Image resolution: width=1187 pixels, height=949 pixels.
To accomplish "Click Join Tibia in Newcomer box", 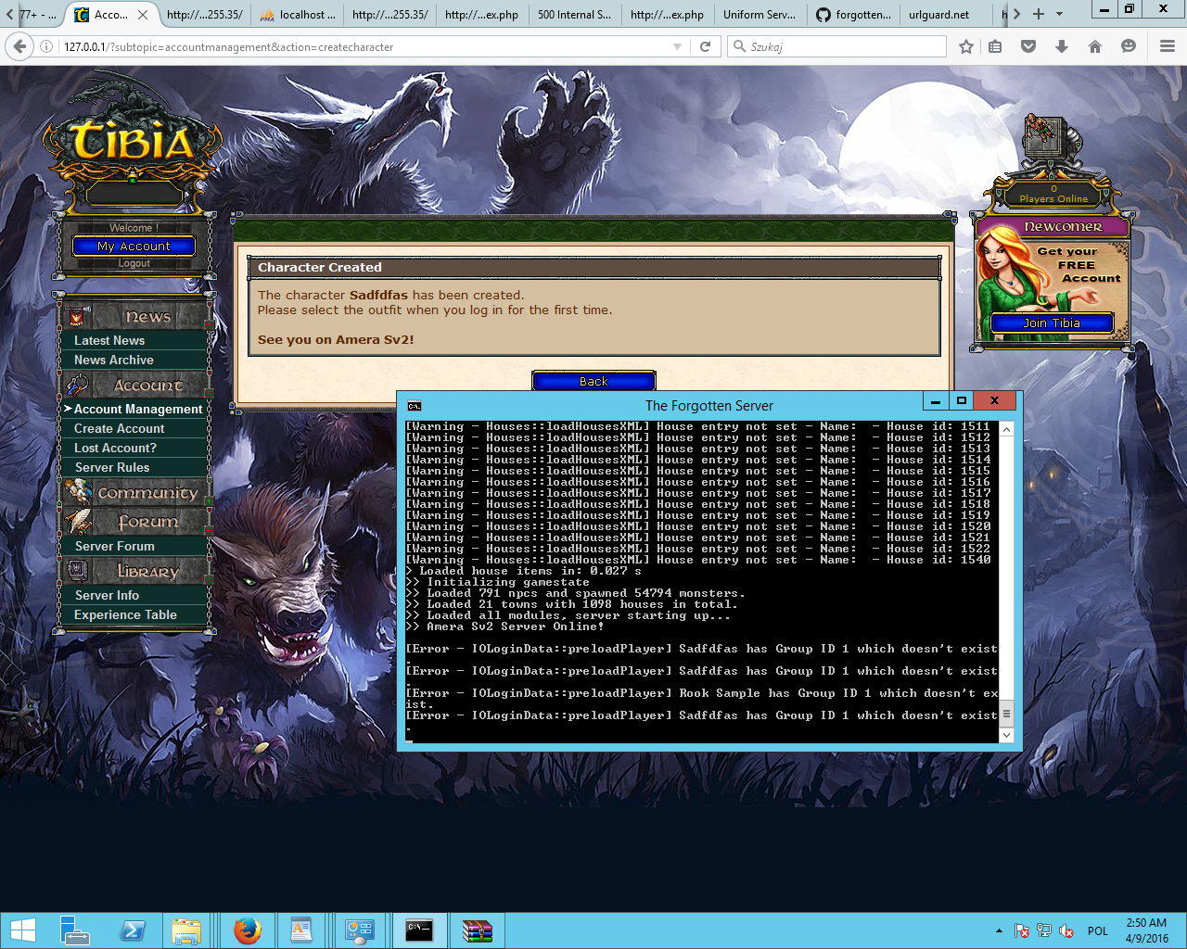I will 1052,323.
